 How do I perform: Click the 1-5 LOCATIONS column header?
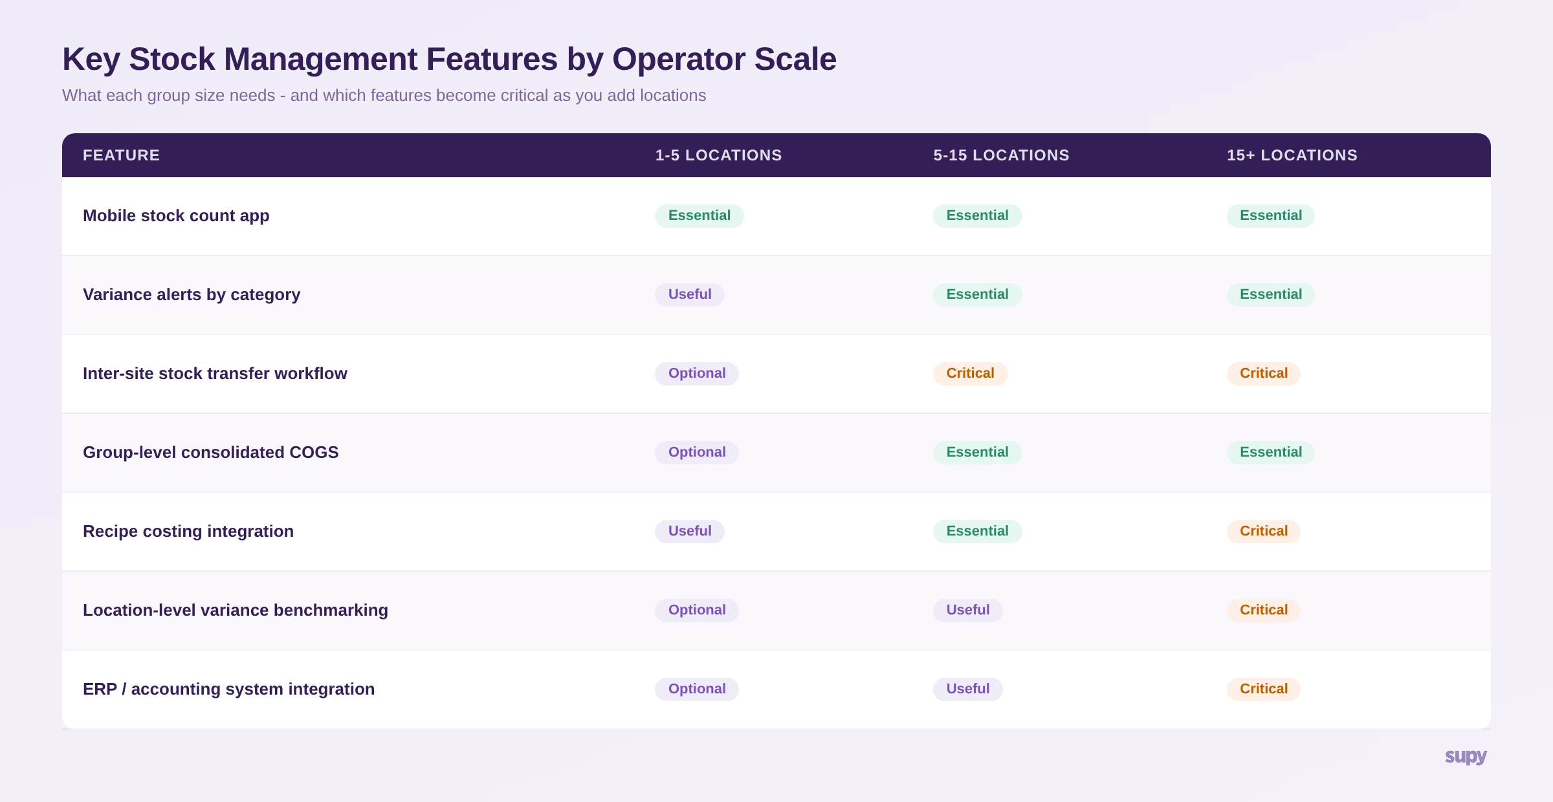pyautogui.click(x=718, y=155)
